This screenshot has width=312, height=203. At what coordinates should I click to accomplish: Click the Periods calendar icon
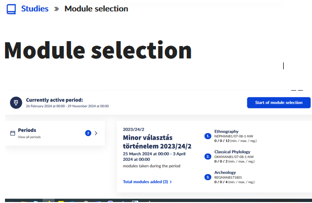click(12, 133)
